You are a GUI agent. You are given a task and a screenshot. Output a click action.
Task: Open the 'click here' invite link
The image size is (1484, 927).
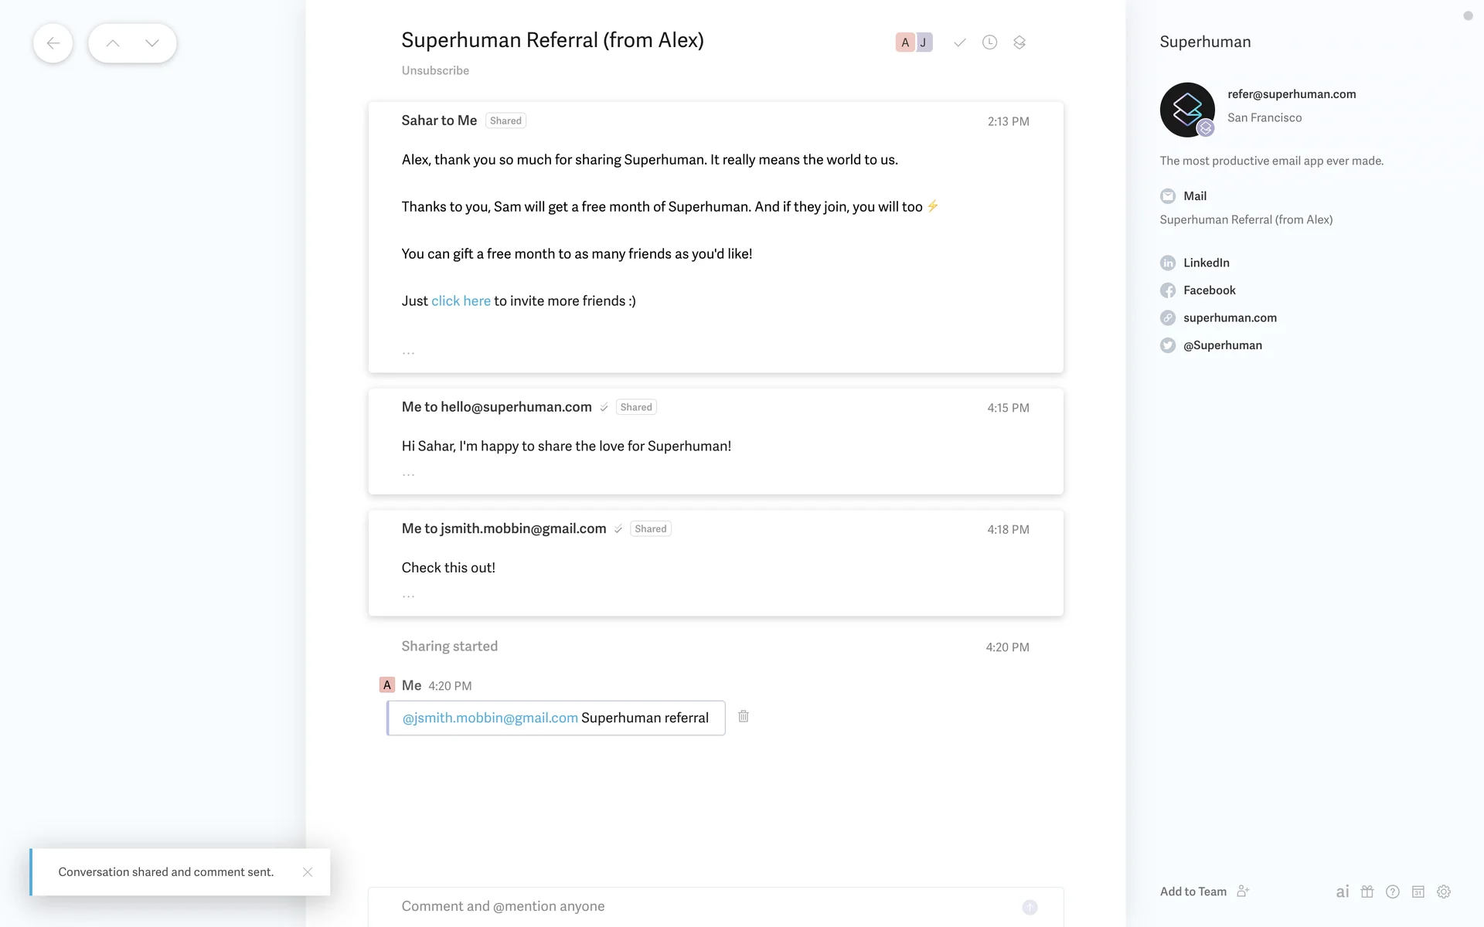point(461,301)
